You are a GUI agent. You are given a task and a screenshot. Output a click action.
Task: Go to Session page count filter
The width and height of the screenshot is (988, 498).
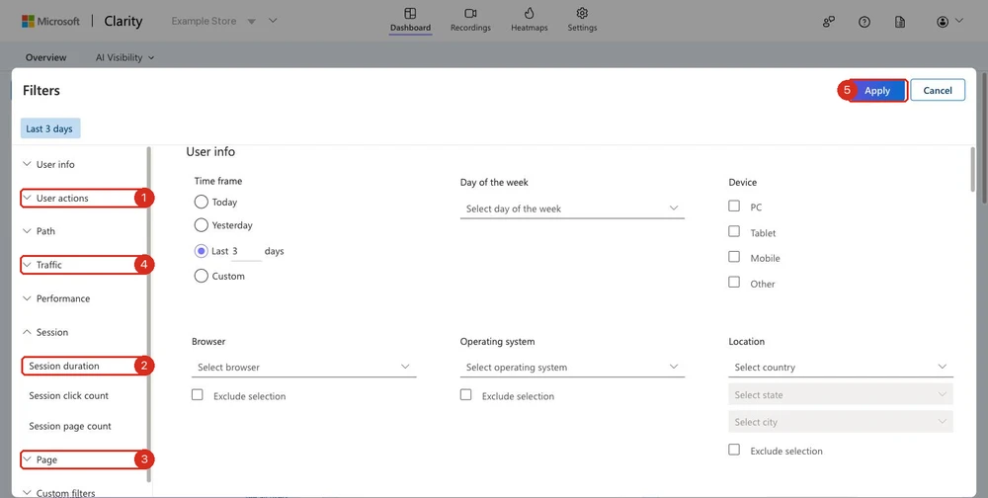[70, 426]
